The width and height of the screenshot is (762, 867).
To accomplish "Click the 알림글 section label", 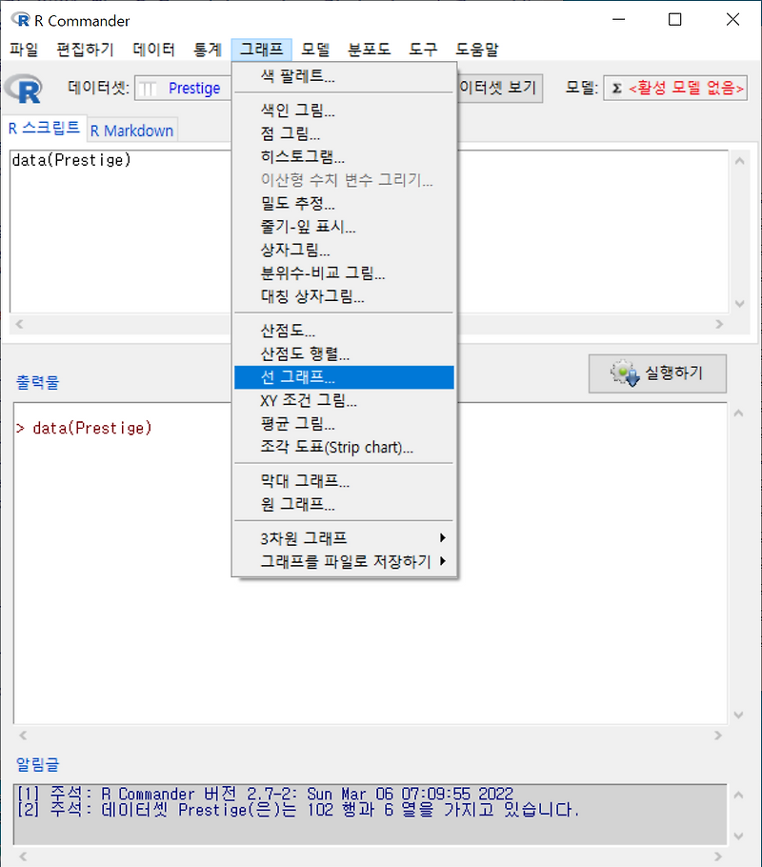I will (37, 764).
